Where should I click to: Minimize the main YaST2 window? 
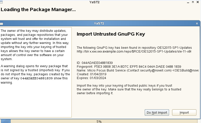188,2
